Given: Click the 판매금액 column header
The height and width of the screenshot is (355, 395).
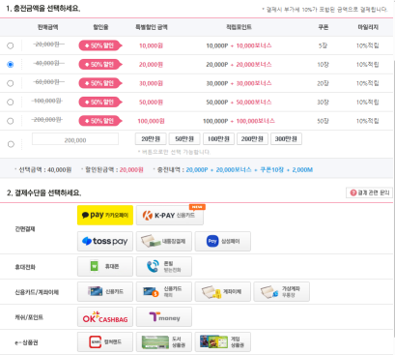Looking at the screenshot, I should tap(48, 27).
